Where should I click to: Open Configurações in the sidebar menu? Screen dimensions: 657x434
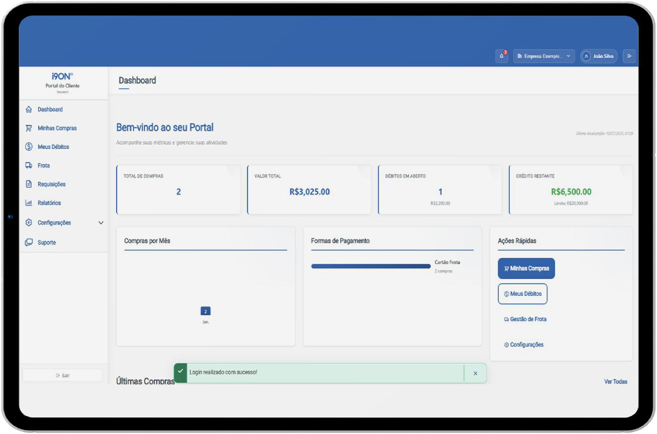tap(54, 223)
